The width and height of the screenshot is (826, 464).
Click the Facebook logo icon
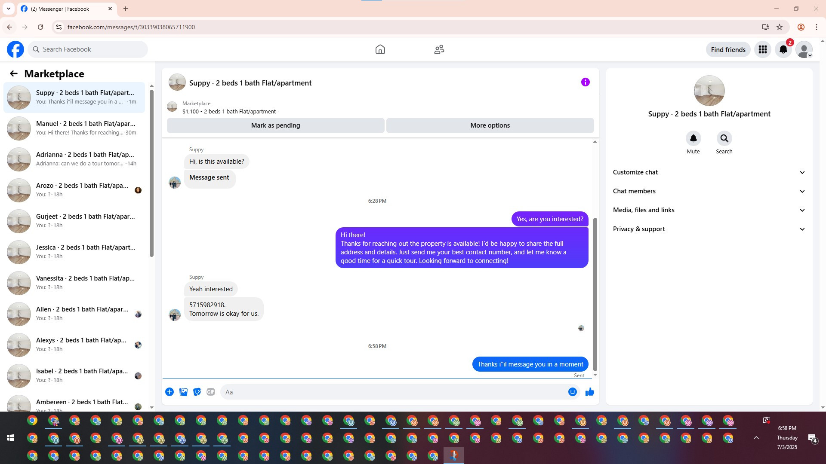[15, 49]
